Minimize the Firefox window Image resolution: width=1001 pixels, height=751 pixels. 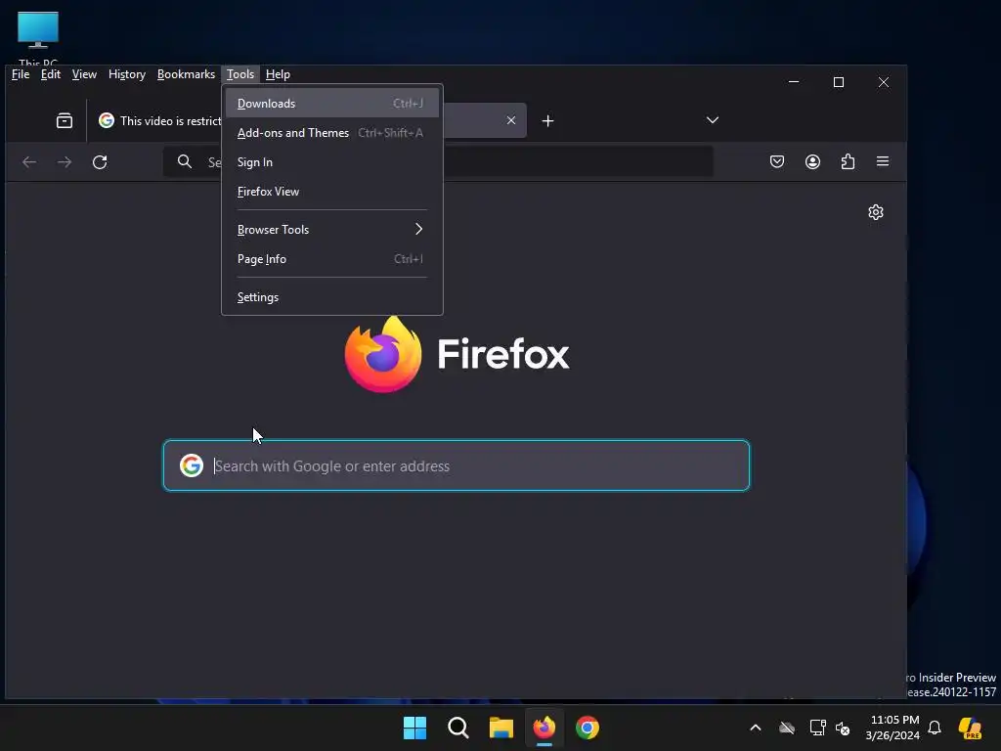coord(794,82)
